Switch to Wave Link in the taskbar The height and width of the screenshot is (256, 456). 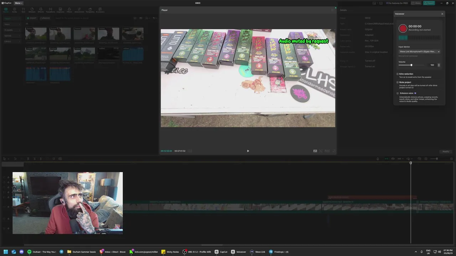click(257, 252)
